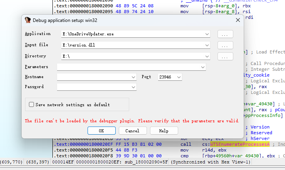This screenshot has width=285, height=170.
Task: Expand the Input file dropdown
Action: point(207,45)
